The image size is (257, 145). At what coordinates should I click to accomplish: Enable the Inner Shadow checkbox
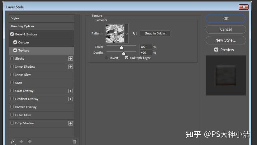(x=12, y=66)
